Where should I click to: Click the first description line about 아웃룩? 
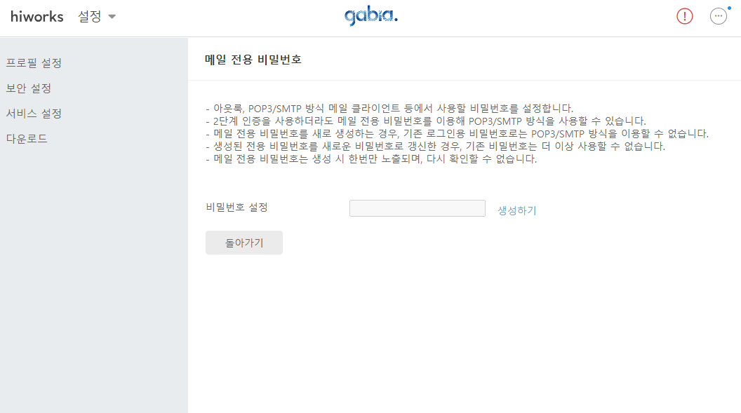click(389, 108)
